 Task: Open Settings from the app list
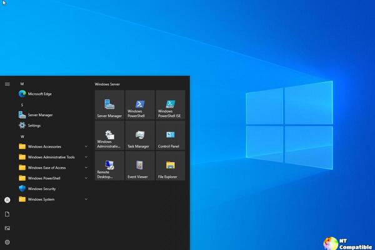tap(53, 126)
